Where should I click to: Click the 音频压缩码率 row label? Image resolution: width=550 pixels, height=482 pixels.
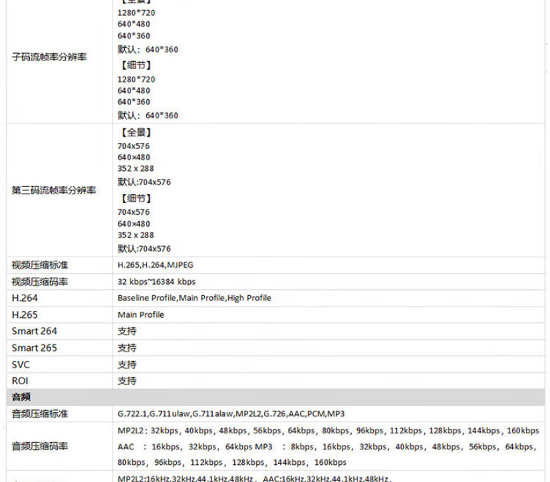pyautogui.click(x=40, y=446)
